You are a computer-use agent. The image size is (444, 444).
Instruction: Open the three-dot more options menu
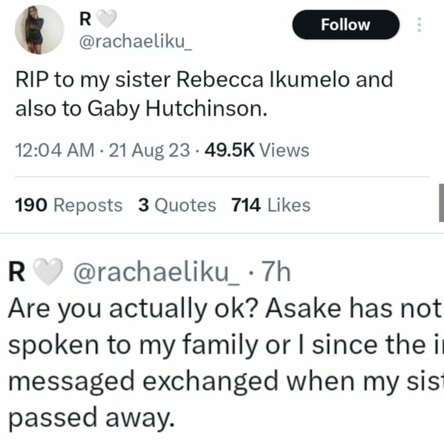420,25
